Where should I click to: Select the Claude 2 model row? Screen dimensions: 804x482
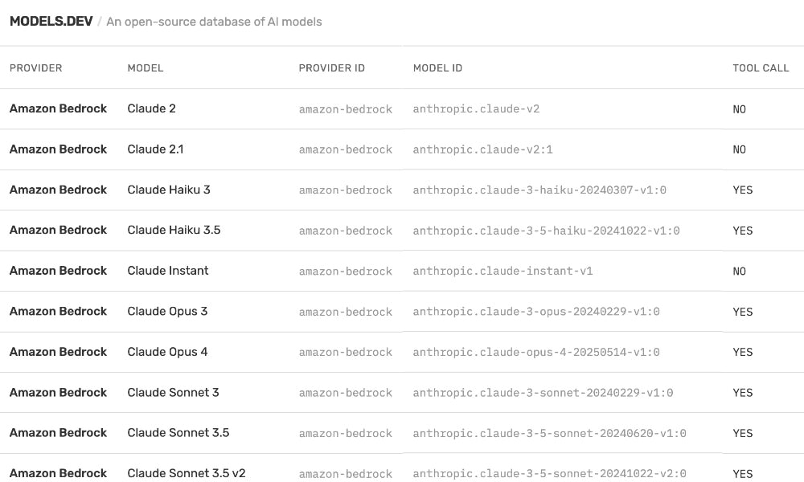coord(151,108)
